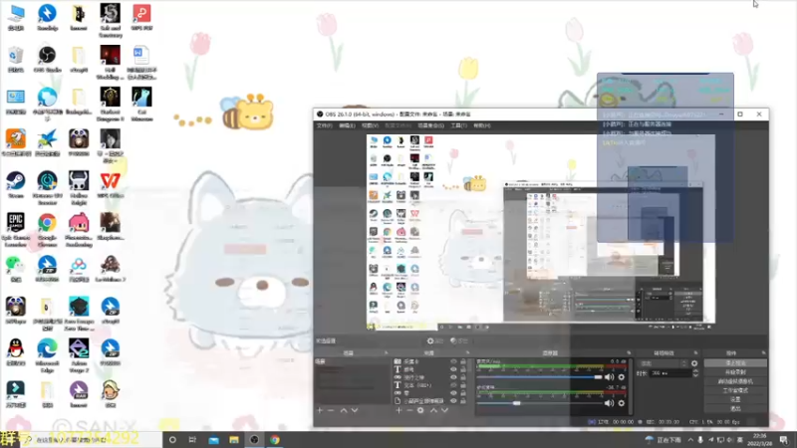Click the add scene plus icon in OBS

point(320,410)
